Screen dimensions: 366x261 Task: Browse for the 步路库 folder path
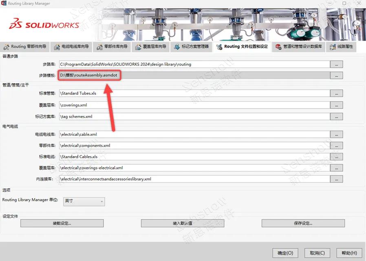[336, 64]
